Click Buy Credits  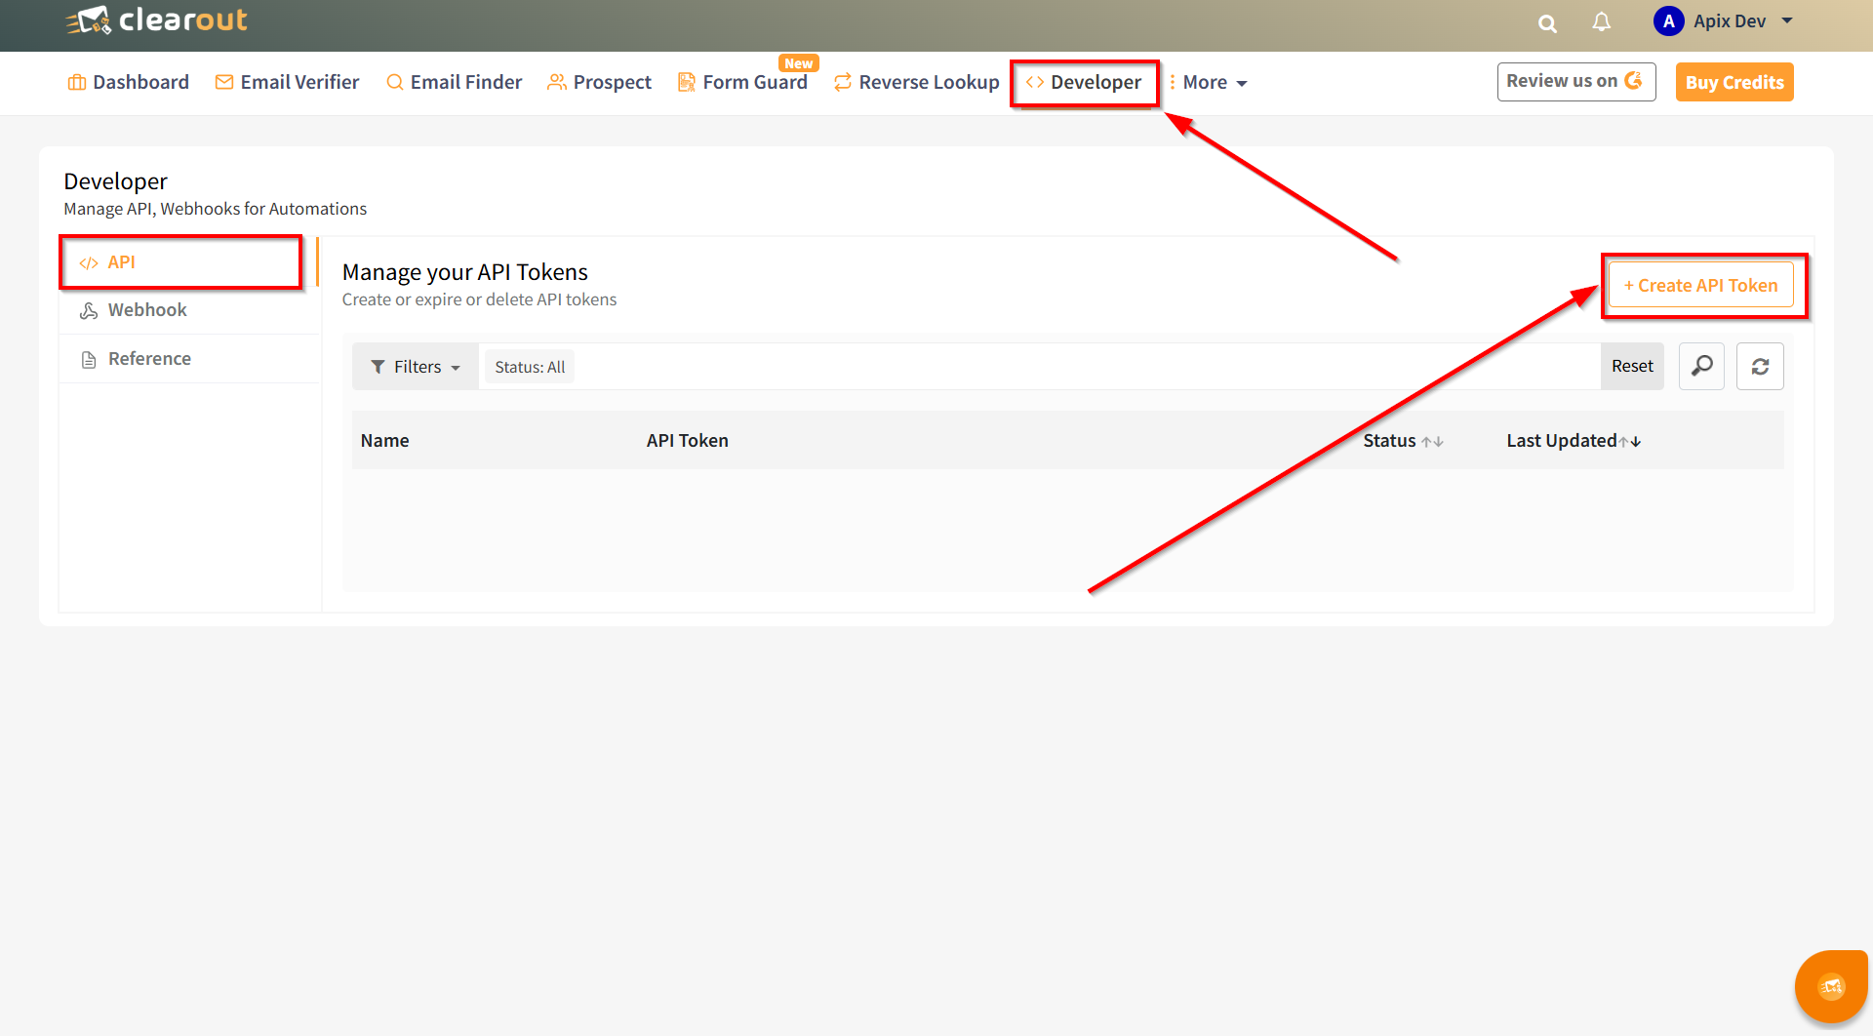pos(1734,81)
